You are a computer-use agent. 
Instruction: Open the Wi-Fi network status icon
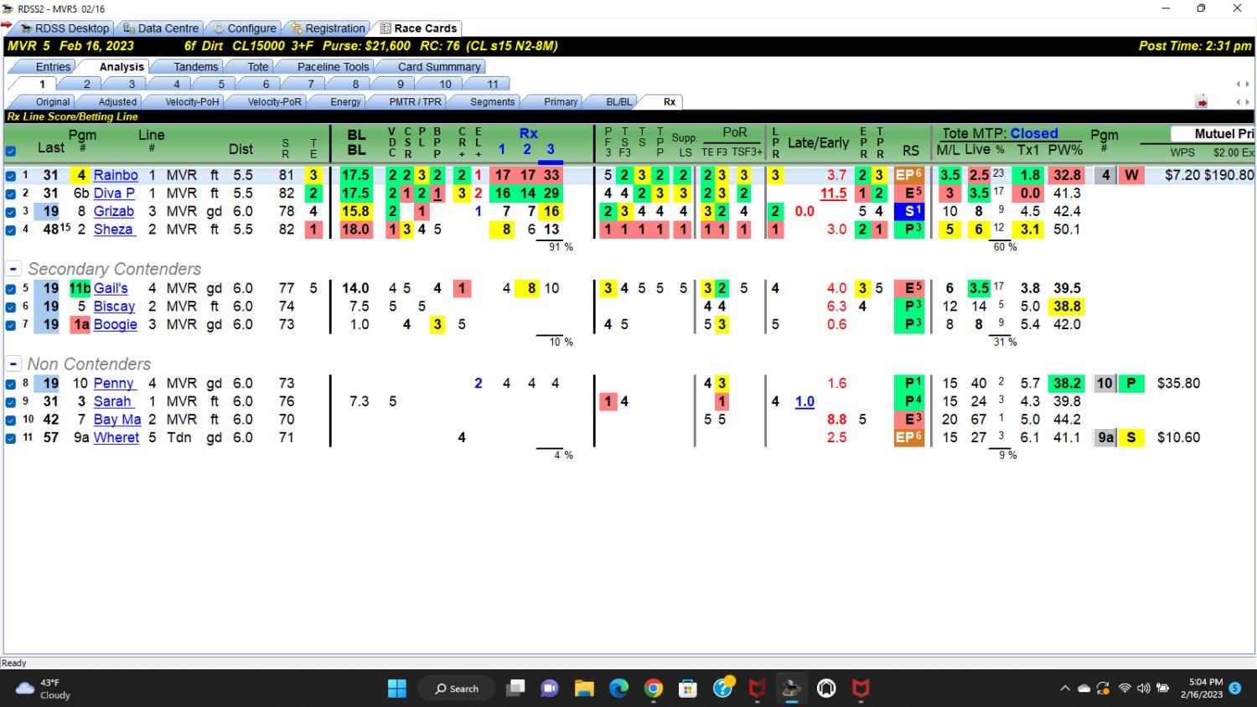point(1125,689)
